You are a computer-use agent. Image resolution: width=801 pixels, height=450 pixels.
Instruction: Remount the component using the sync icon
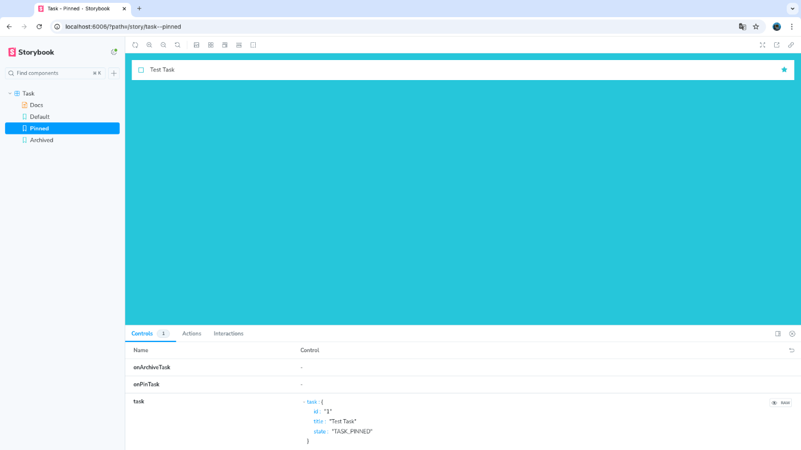135,45
